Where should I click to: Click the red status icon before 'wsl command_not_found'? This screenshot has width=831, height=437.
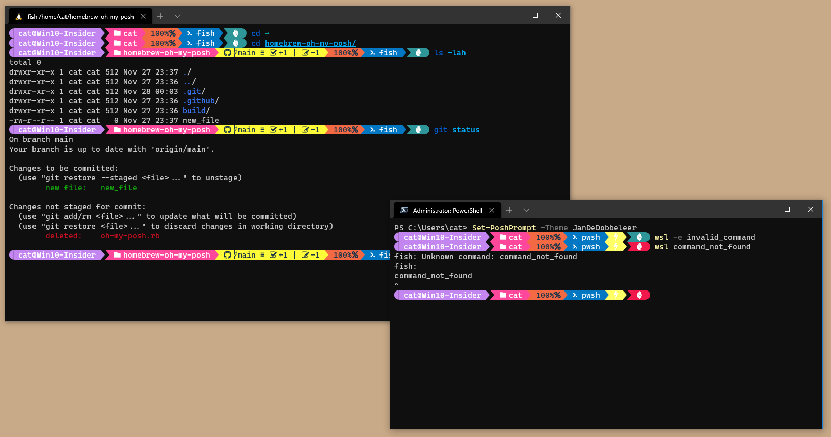coord(639,247)
